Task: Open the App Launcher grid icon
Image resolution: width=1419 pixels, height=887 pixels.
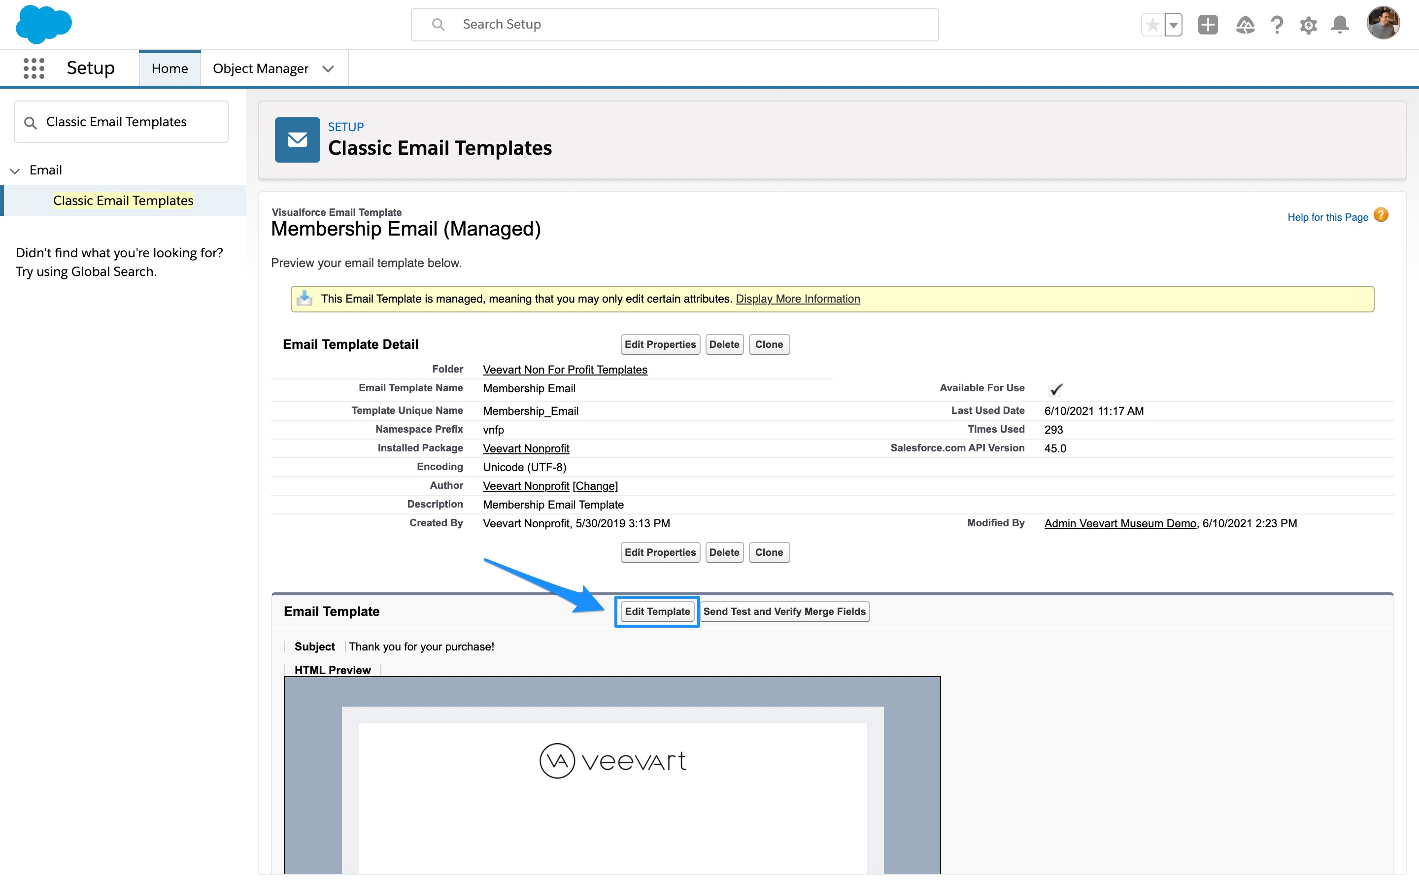Action: [x=34, y=68]
